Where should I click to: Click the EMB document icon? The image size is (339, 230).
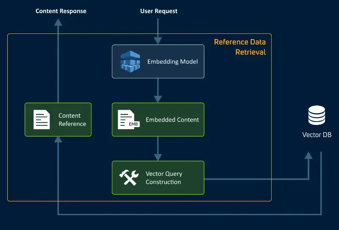pyautogui.click(x=129, y=119)
